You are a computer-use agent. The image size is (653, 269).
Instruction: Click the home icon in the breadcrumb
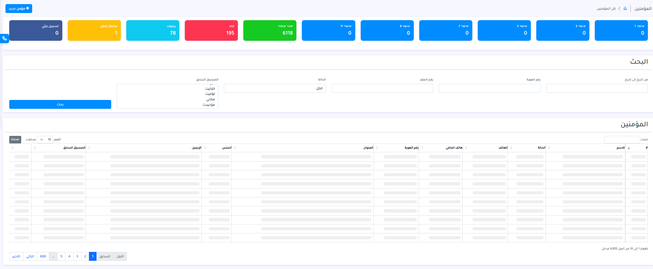625,9
